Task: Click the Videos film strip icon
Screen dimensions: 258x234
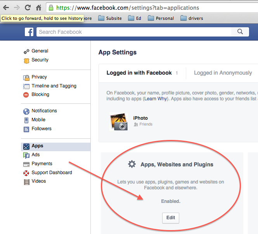Action: 27,182
